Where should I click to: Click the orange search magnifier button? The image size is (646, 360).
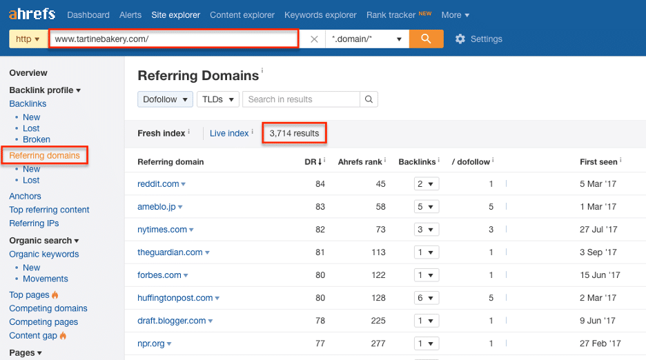[426, 39]
